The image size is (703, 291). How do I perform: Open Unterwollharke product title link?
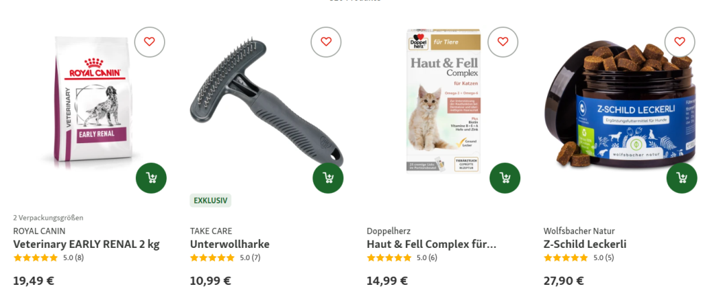(x=229, y=244)
